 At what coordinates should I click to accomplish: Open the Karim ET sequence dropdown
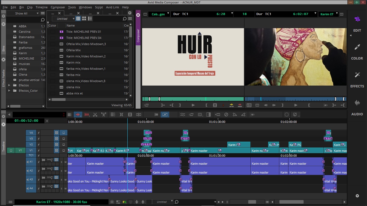(328, 14)
